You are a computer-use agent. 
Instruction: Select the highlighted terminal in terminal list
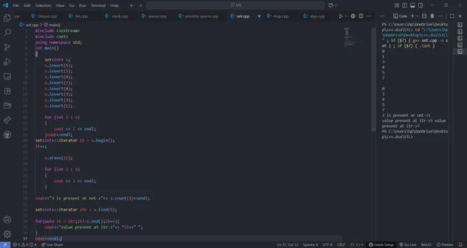pyautogui.click(x=460, y=52)
